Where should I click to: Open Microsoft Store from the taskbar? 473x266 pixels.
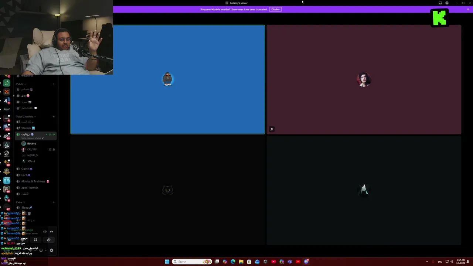249,262
